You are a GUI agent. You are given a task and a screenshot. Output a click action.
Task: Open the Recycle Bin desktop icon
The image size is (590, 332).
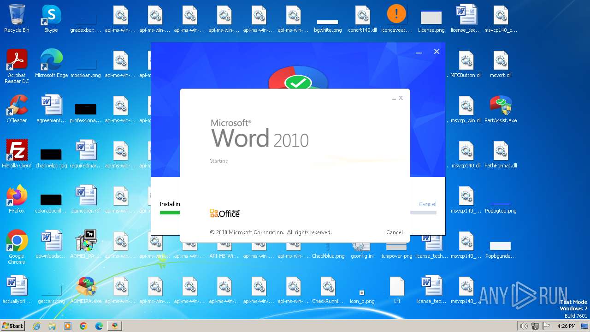[17, 18]
